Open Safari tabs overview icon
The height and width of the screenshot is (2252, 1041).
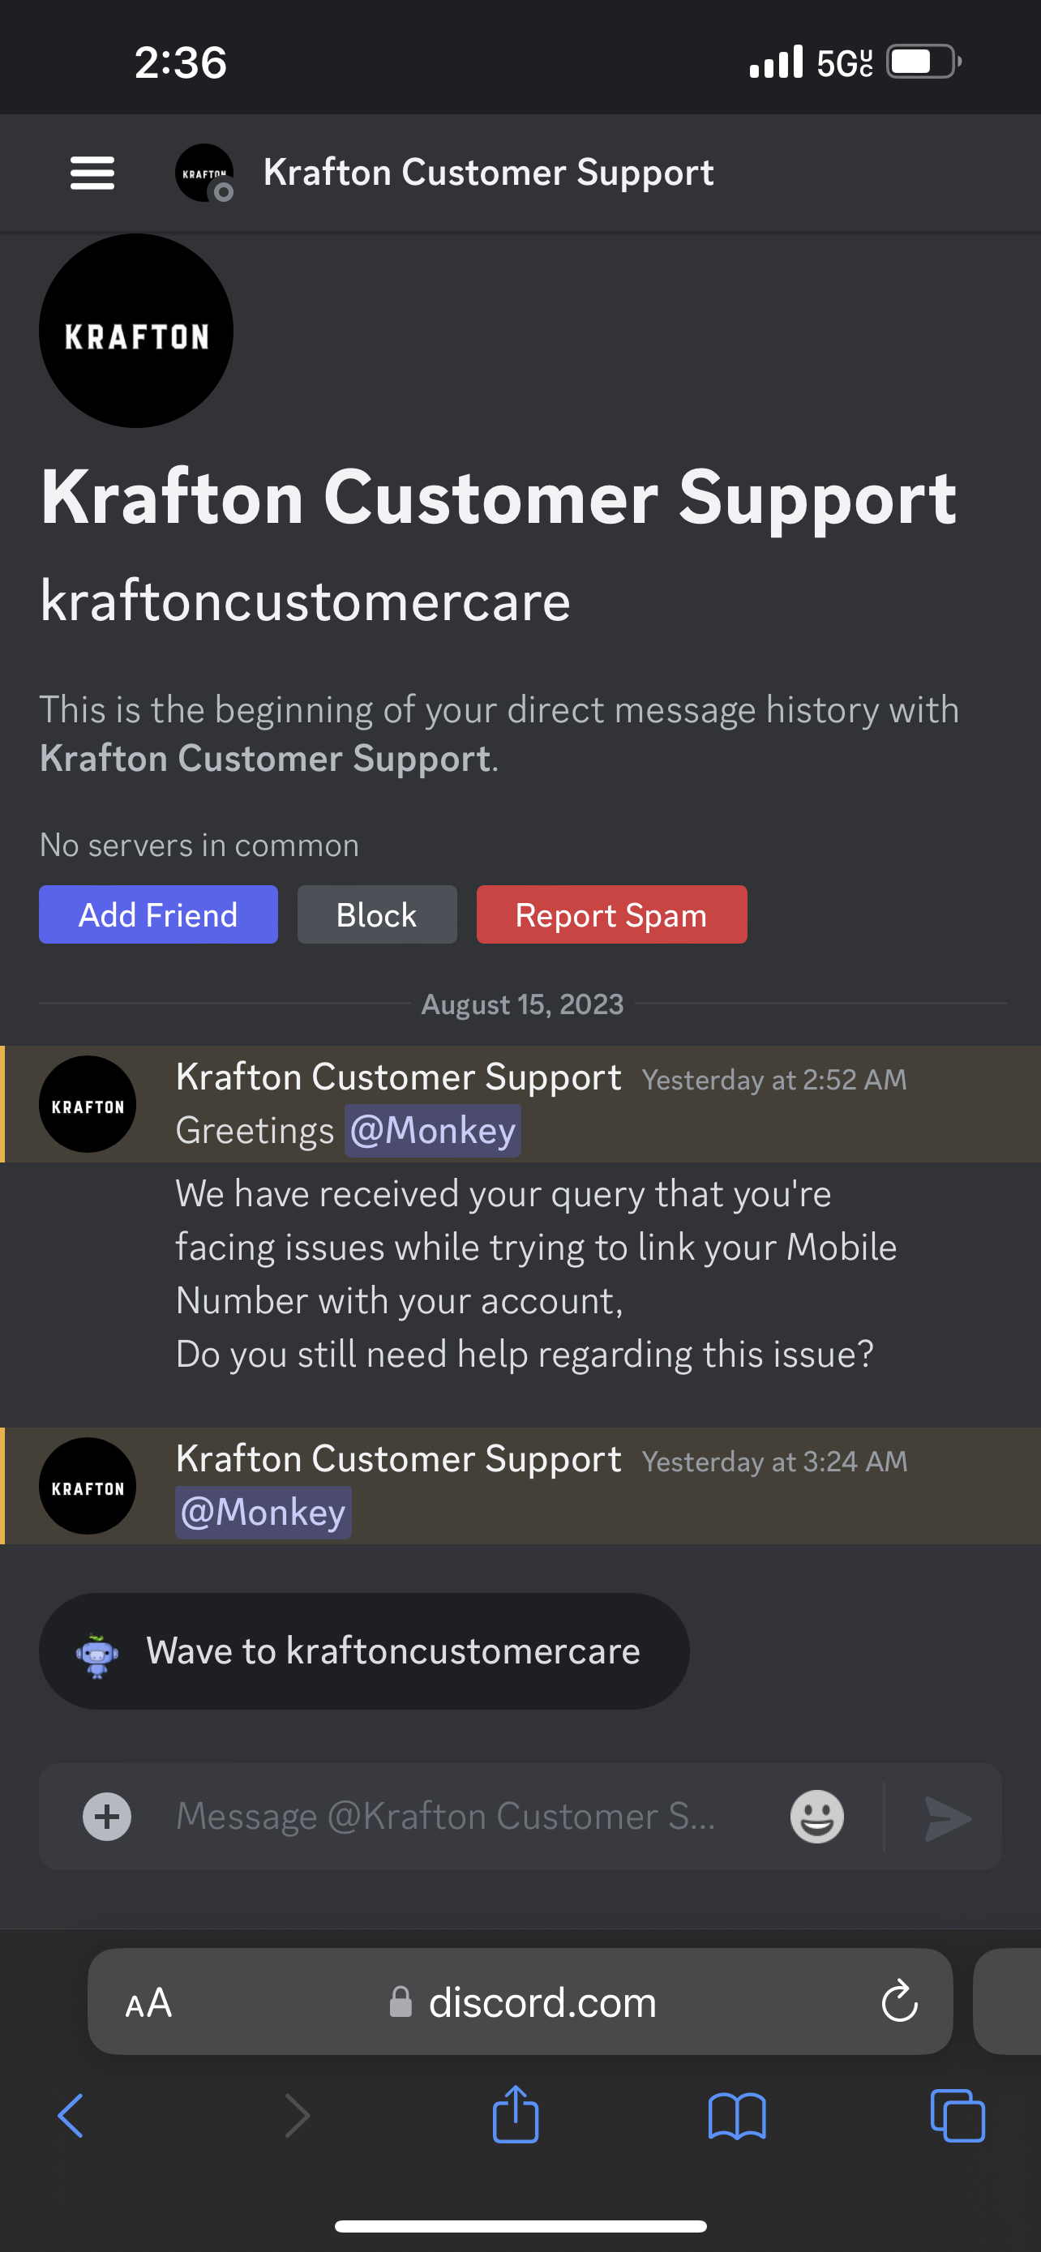coord(958,2116)
